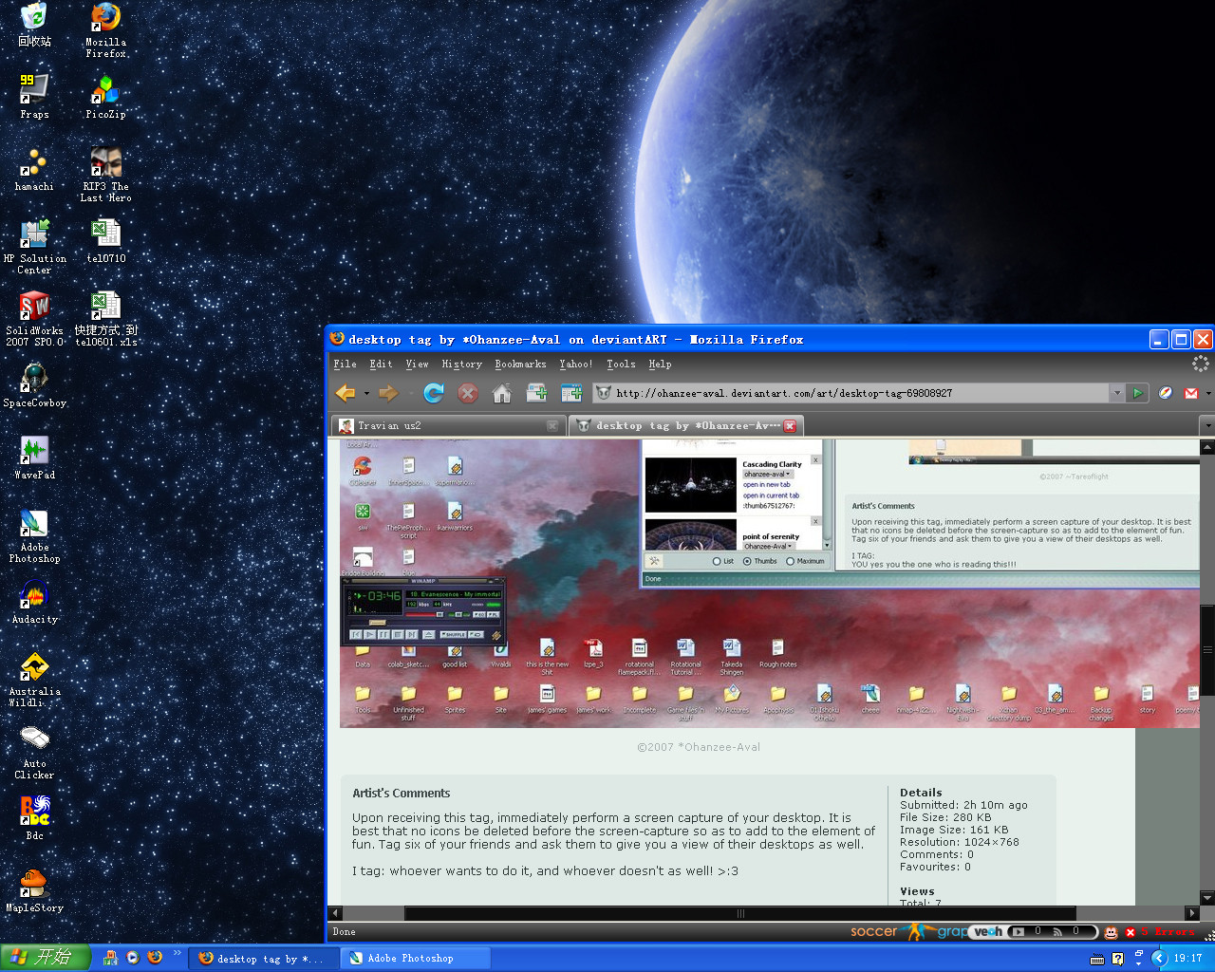Open the Tools menu
Image resolution: width=1215 pixels, height=972 pixels.
(622, 364)
